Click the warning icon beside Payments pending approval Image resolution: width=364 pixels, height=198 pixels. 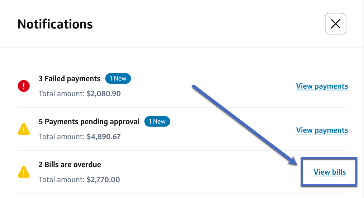pyautogui.click(x=24, y=129)
